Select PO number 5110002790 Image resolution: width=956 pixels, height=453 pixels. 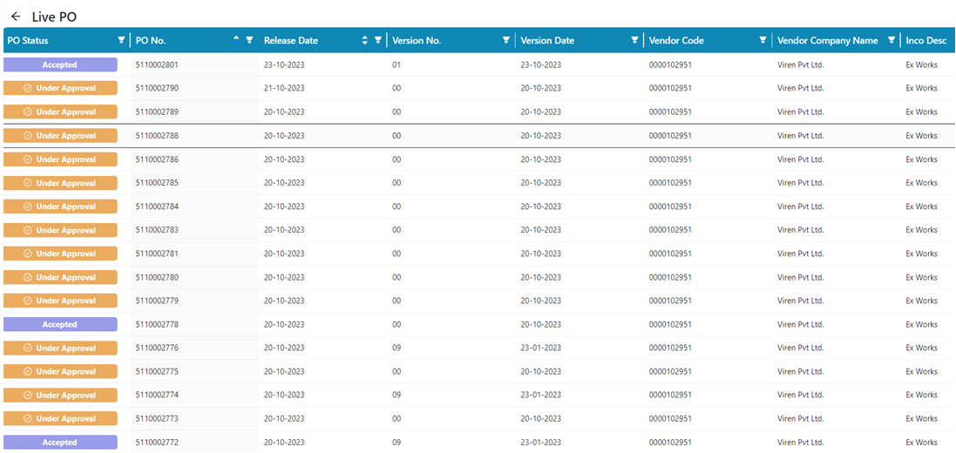[158, 88]
